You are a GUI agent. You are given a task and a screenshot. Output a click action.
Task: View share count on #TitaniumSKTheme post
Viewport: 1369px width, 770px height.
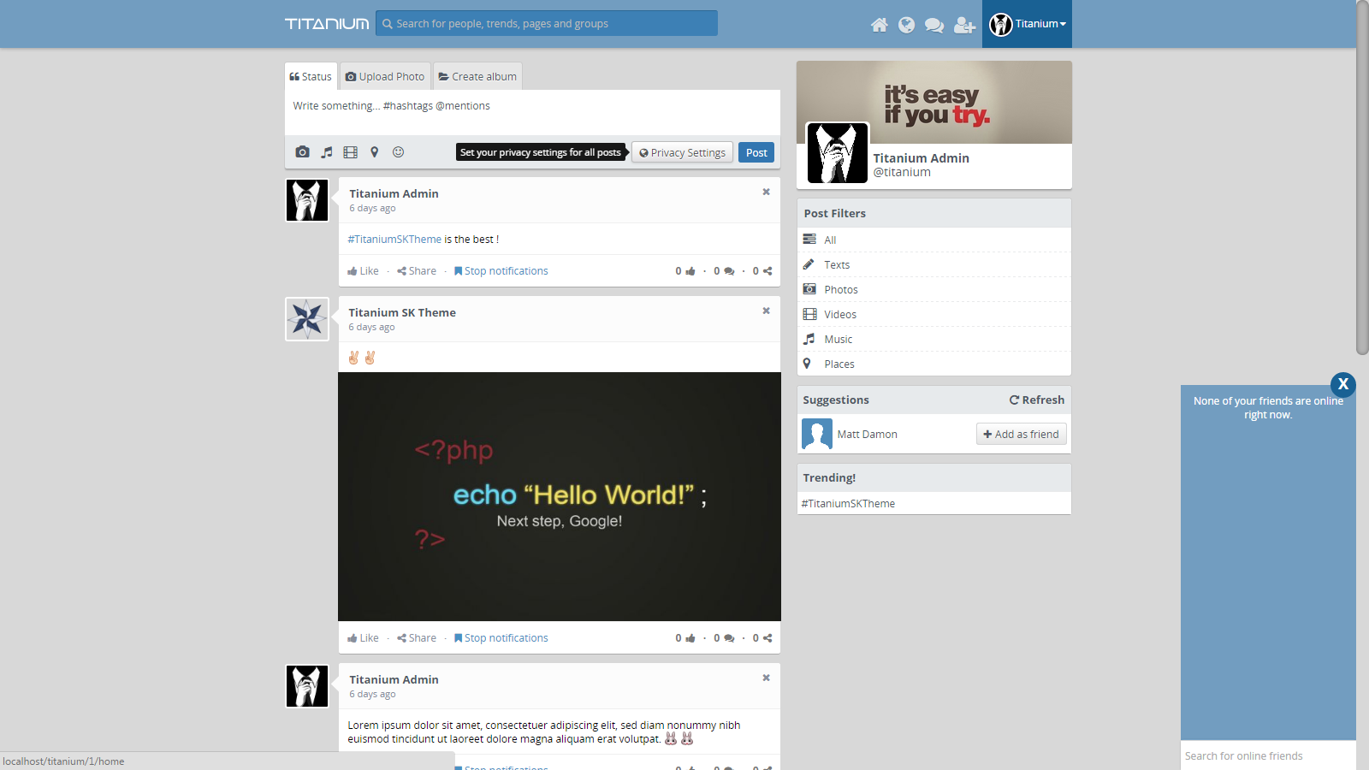pyautogui.click(x=762, y=271)
